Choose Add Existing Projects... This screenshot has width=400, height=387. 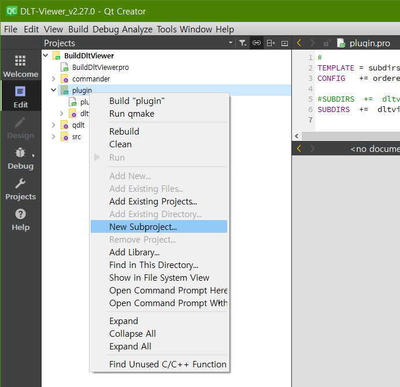point(159,202)
